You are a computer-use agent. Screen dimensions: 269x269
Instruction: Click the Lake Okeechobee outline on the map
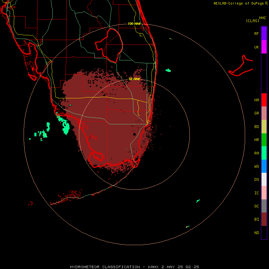pos(109,45)
